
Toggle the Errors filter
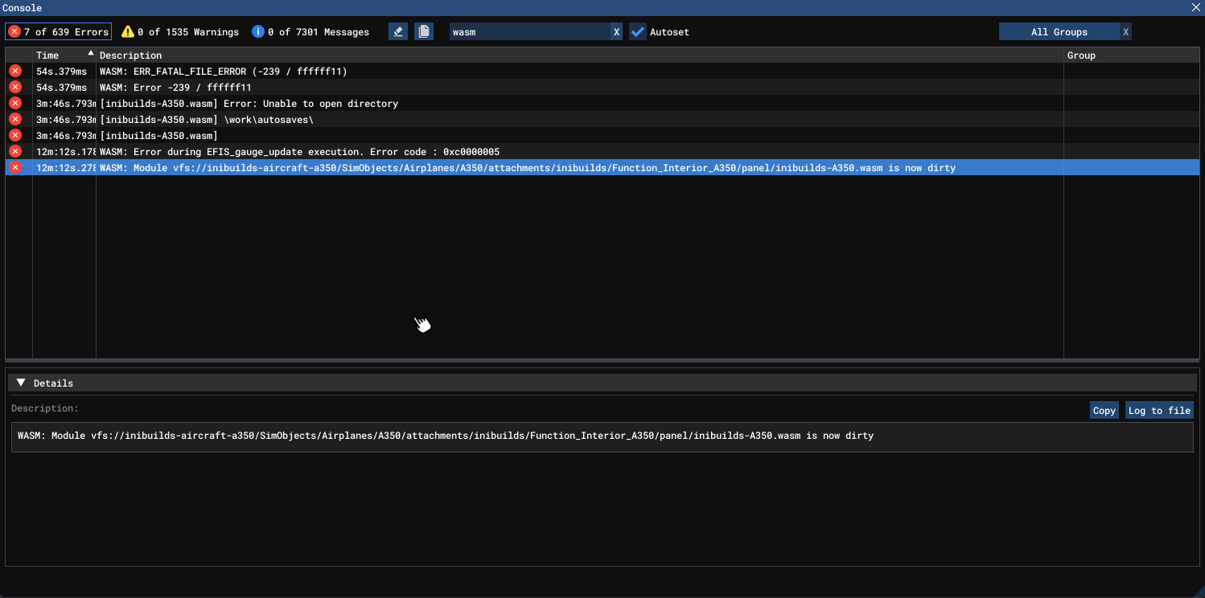pos(59,32)
